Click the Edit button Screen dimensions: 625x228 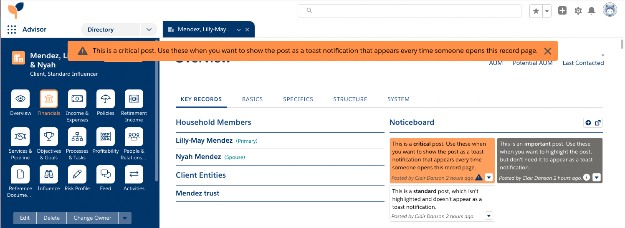click(25, 218)
